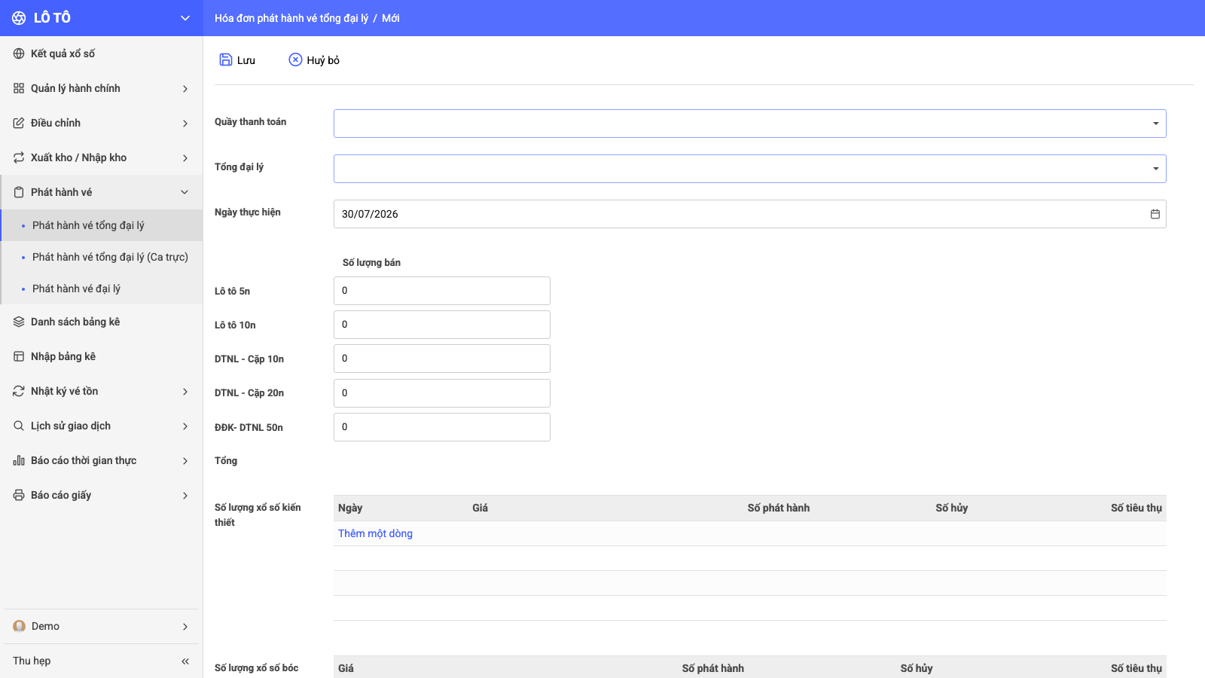Click the Lưu save icon
Image resolution: width=1205 pixels, height=678 pixels.
225,60
